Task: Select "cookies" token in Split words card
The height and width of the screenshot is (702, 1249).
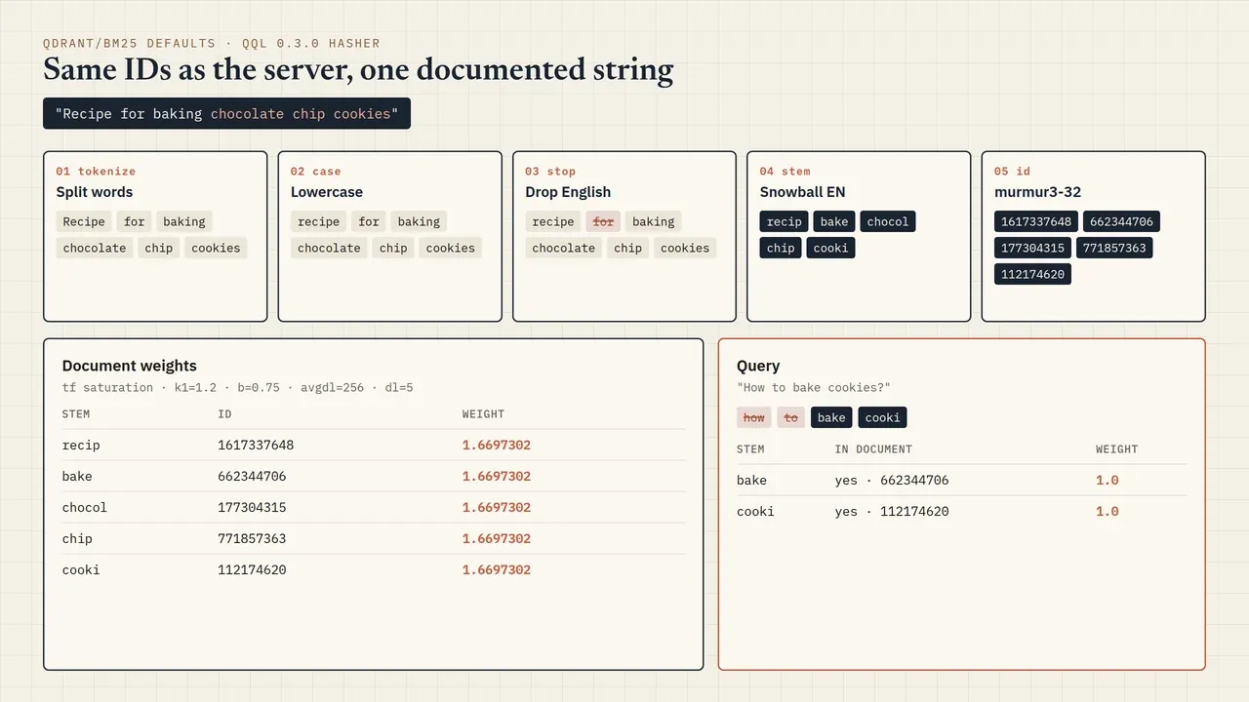Action: point(216,248)
